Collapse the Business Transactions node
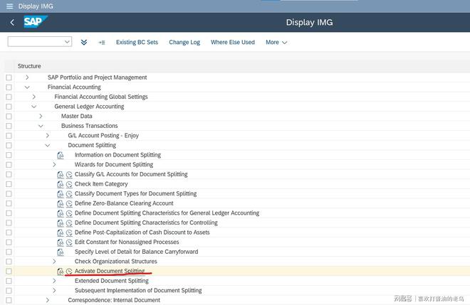Viewport: 470px width, 305px height. [x=41, y=126]
